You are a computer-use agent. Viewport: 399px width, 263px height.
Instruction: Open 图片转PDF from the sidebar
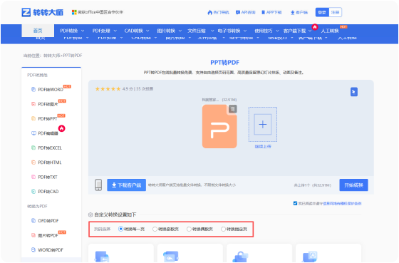pyautogui.click(x=48, y=235)
